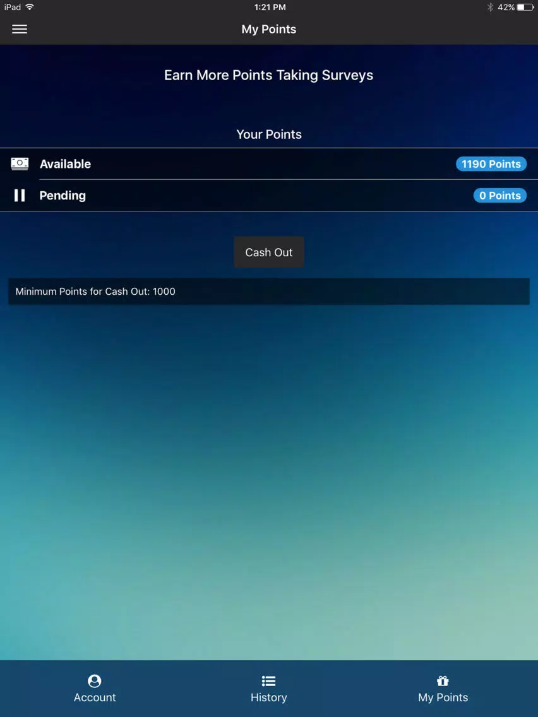Tap the My Points gift icon

pos(443,681)
